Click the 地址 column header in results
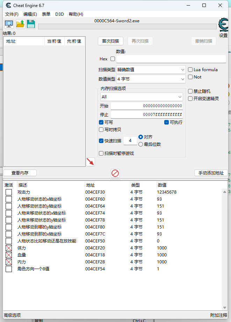Screen dimensions: 231x322 (x=24, y=41)
